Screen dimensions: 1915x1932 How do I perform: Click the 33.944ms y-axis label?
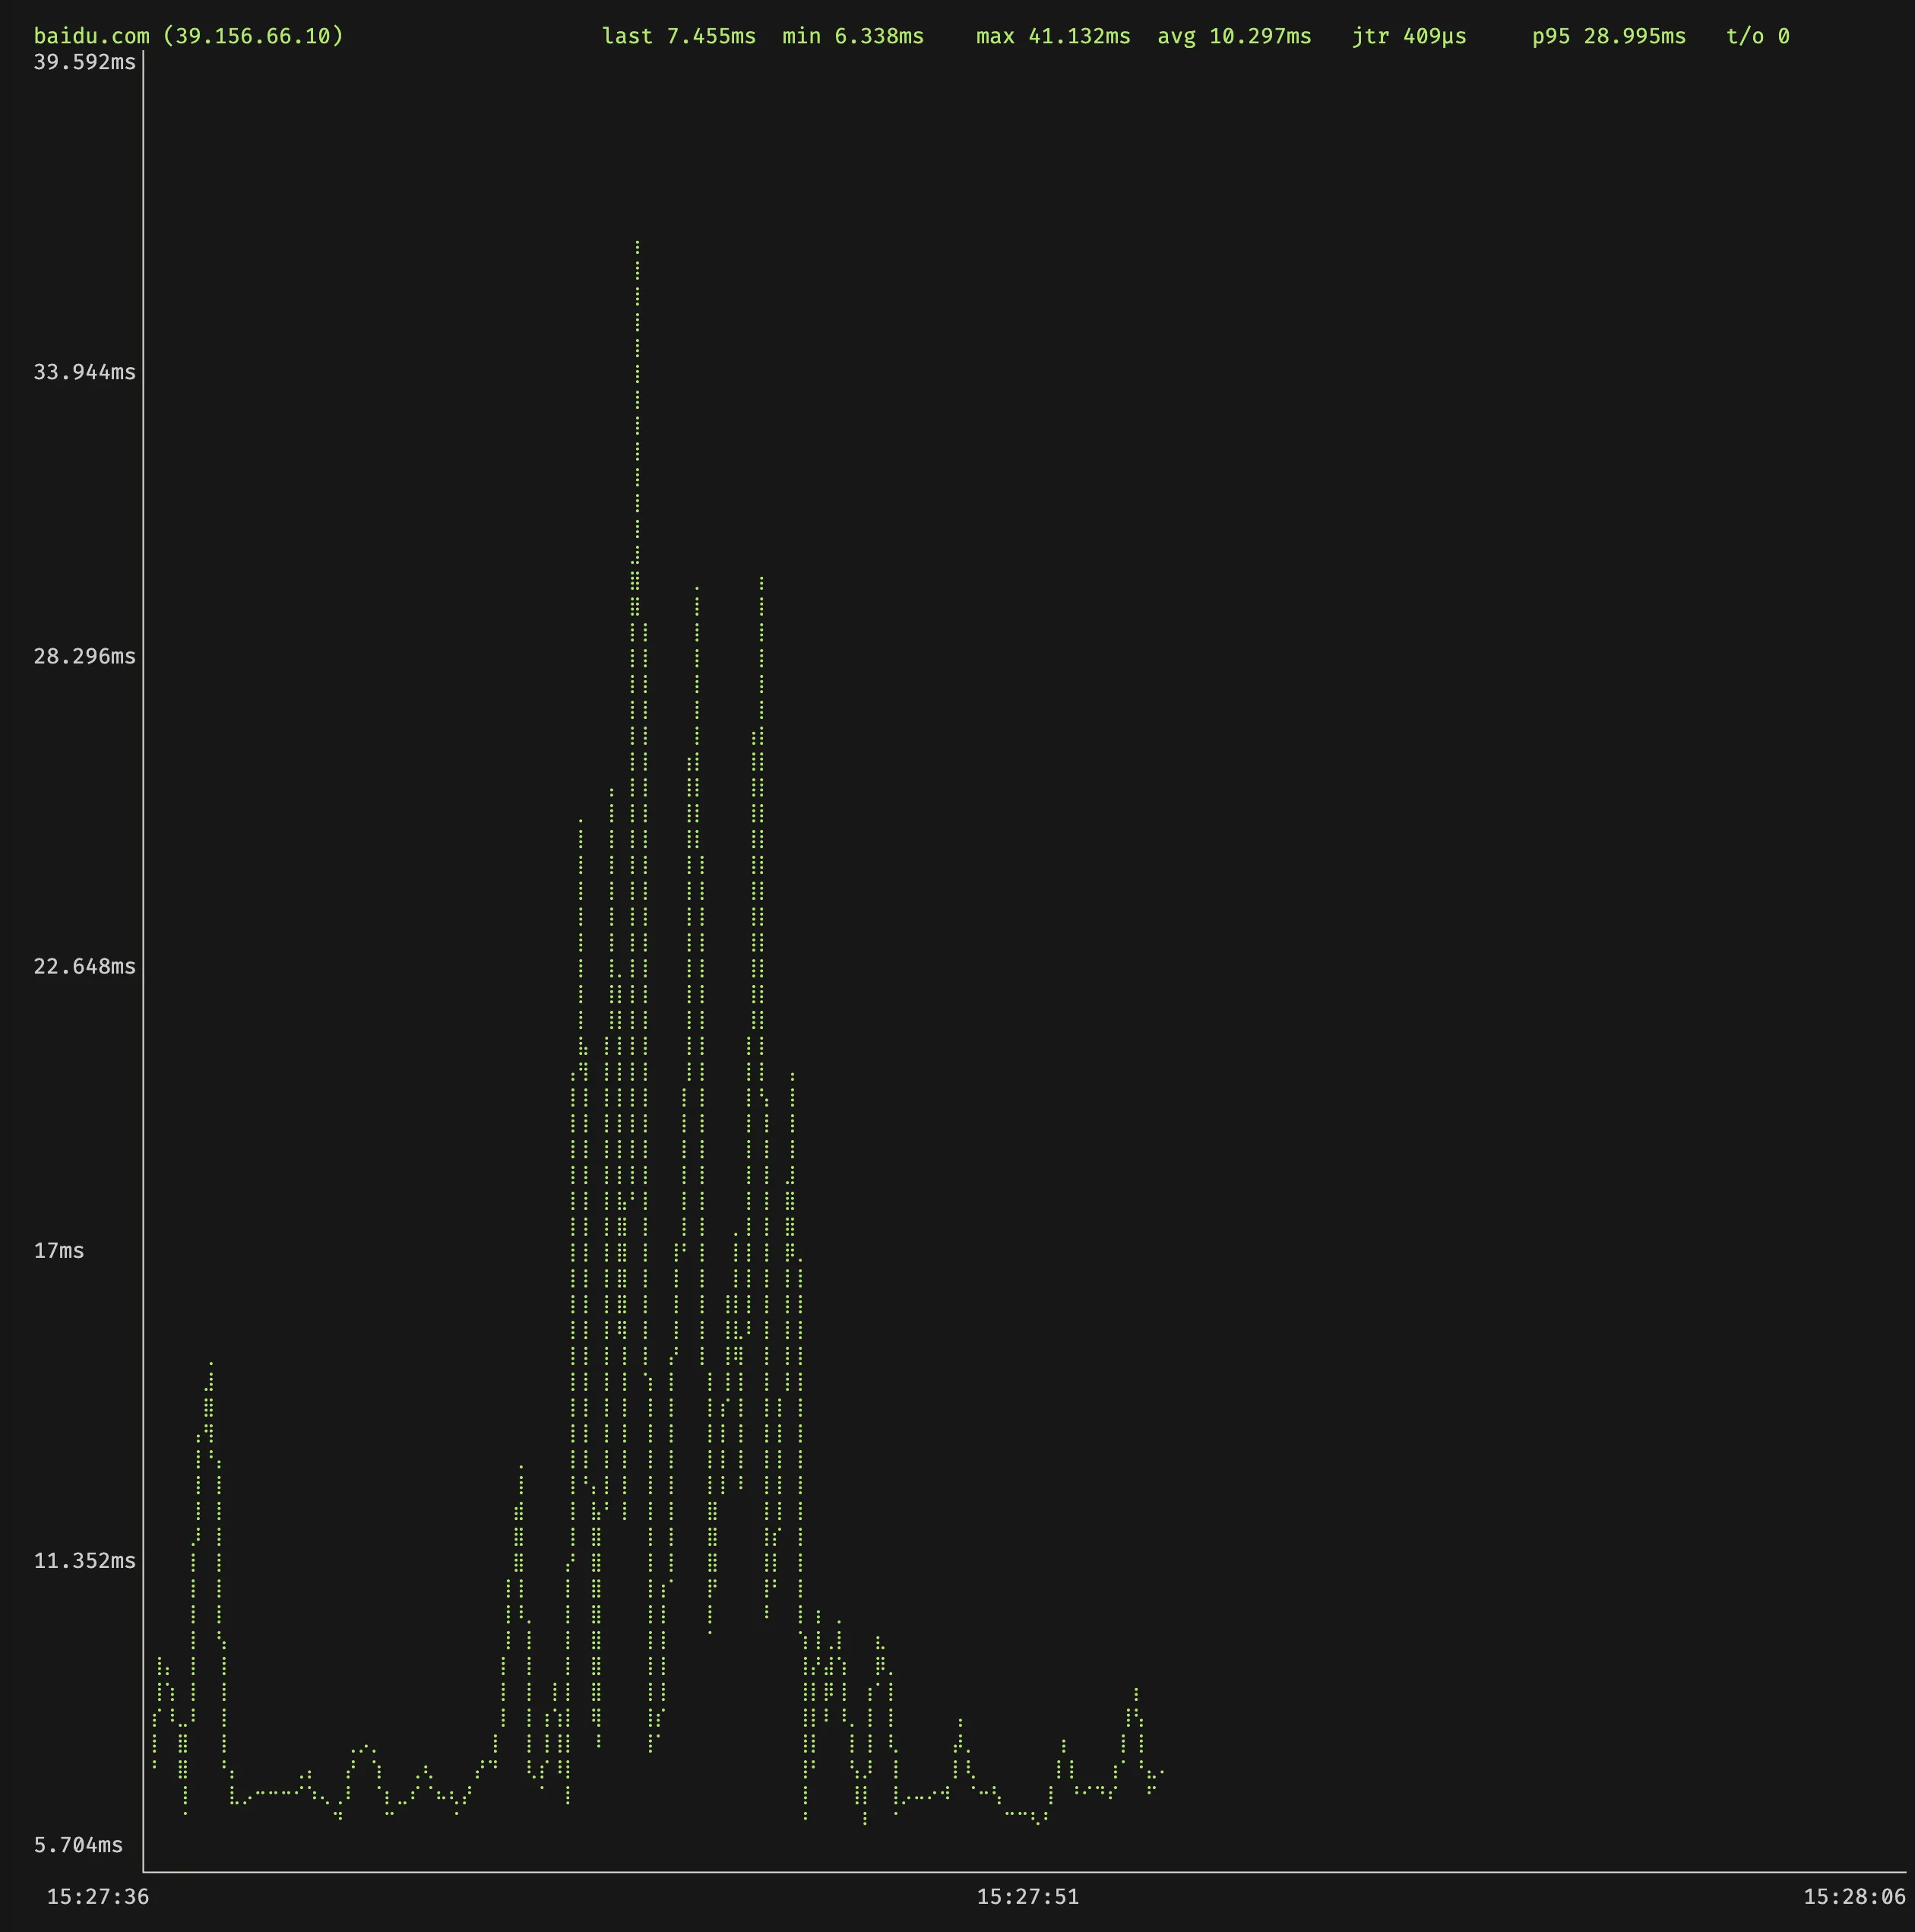tap(84, 373)
